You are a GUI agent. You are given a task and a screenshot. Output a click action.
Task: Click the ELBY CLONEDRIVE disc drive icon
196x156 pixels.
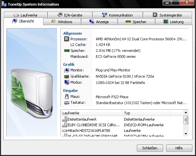pyautogui.click(x=65, y=125)
